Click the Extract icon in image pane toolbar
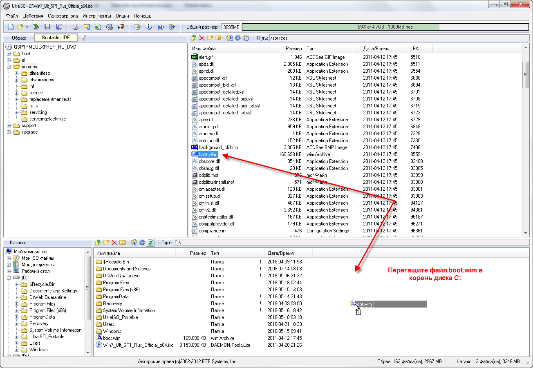 pos(230,38)
